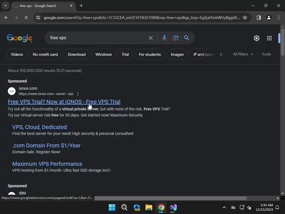Image resolution: width=285 pixels, height=214 pixels.
Task: Show more filter chips with right chevron
Action: click(221, 54)
